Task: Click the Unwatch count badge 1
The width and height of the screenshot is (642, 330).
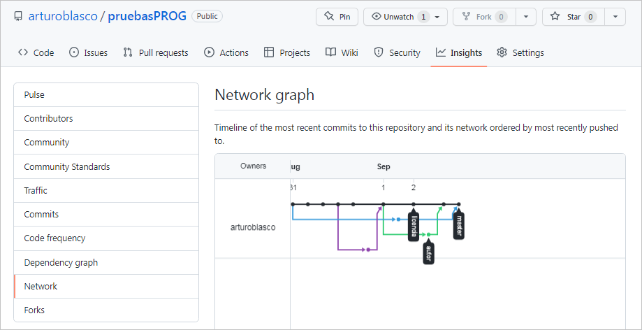Action: (x=423, y=17)
